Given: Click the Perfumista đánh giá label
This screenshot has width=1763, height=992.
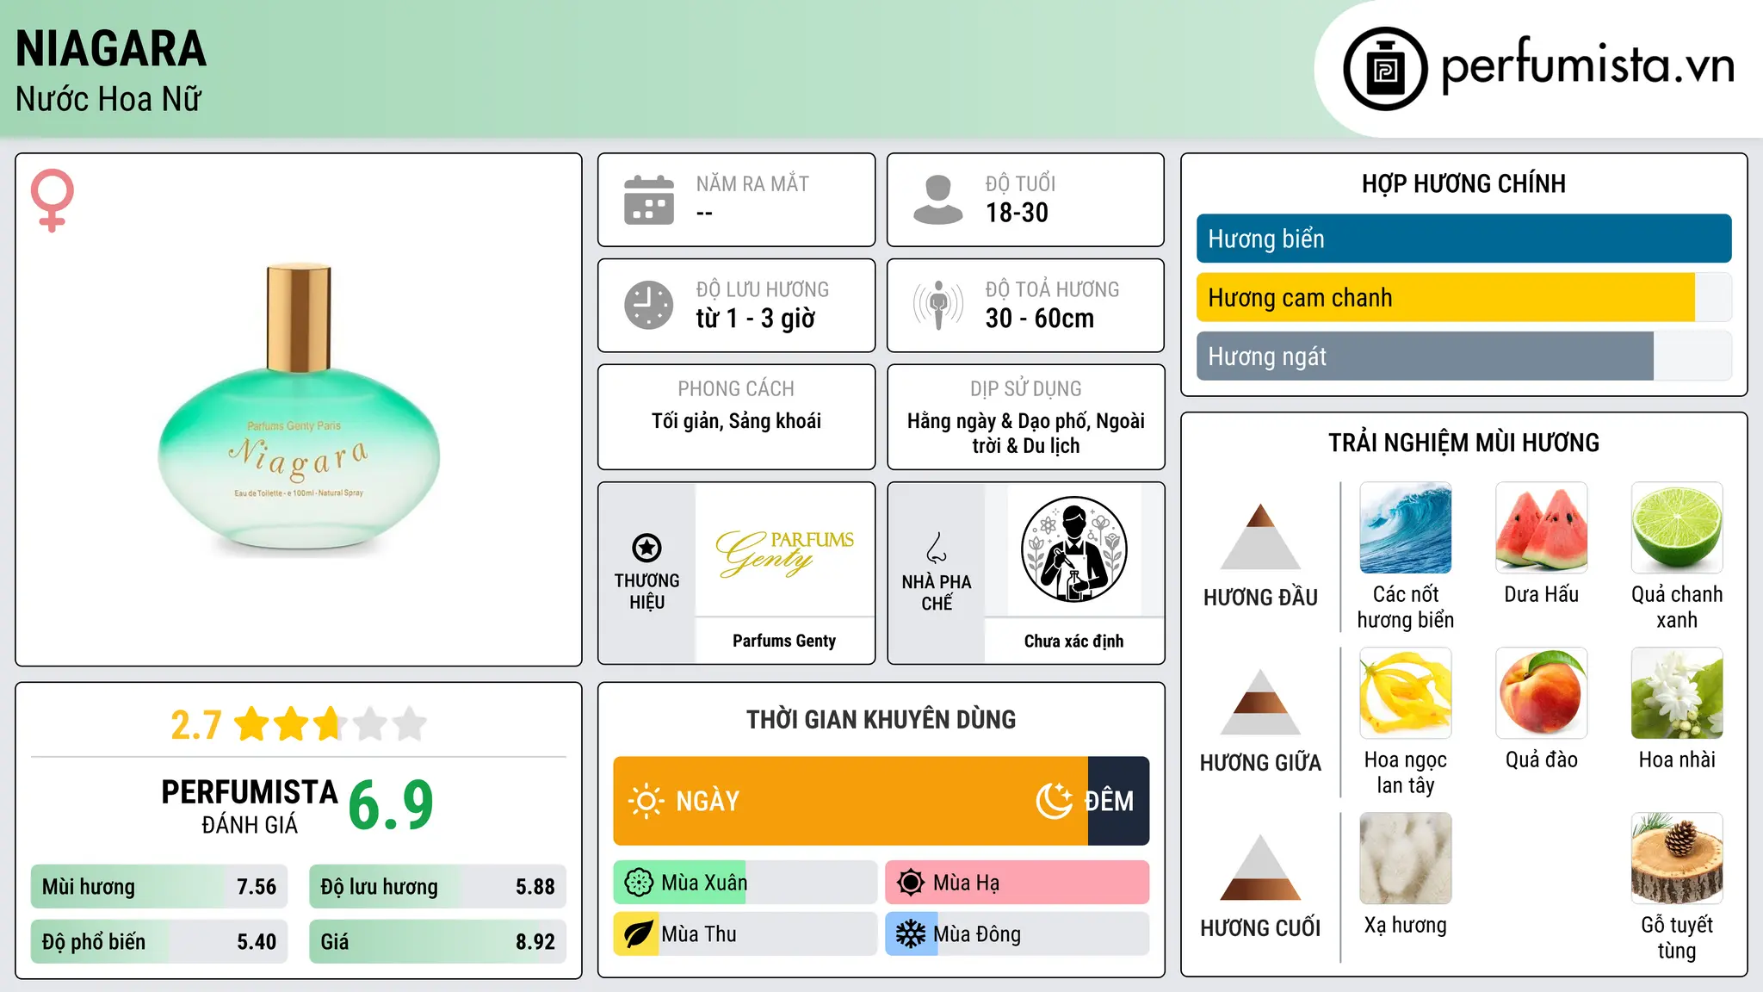Looking at the screenshot, I should click(250, 806).
